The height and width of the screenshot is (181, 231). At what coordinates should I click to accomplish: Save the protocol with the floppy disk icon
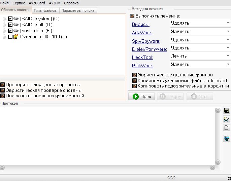[226, 110]
